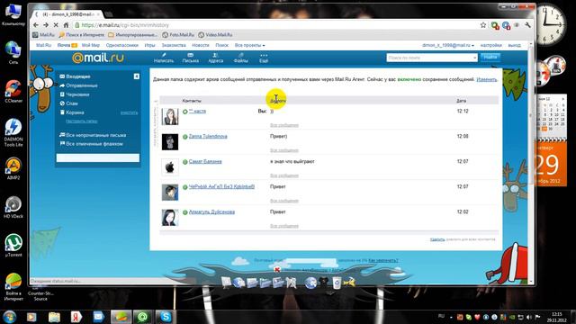The width and height of the screenshot is (576, 324).
Task: Open the Chrome wrench menu
Action: (x=527, y=25)
